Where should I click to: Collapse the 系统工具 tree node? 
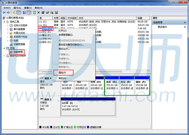point(4,22)
